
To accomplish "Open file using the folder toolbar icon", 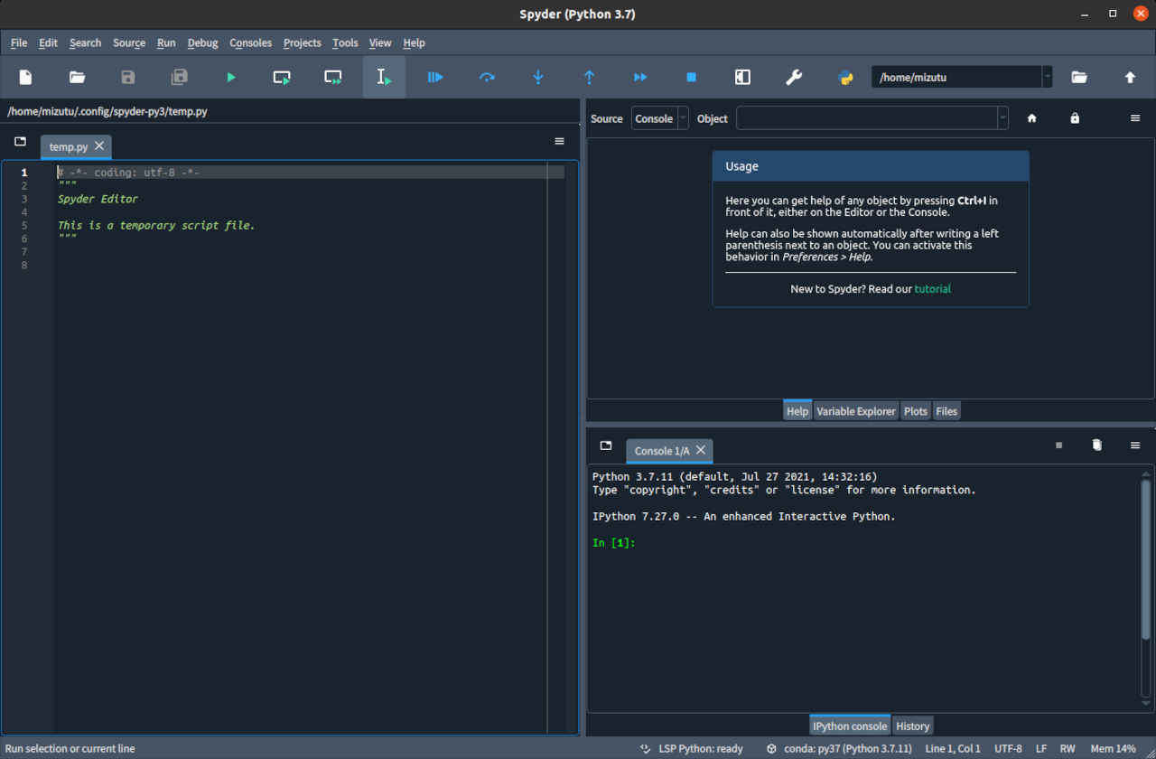I will pyautogui.click(x=78, y=78).
